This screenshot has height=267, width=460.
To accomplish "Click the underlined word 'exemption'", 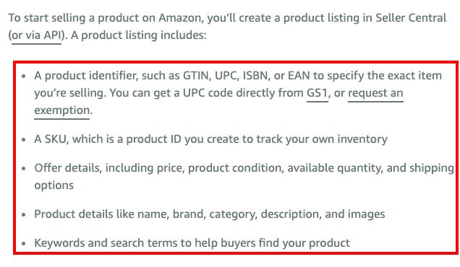I will tap(62, 110).
